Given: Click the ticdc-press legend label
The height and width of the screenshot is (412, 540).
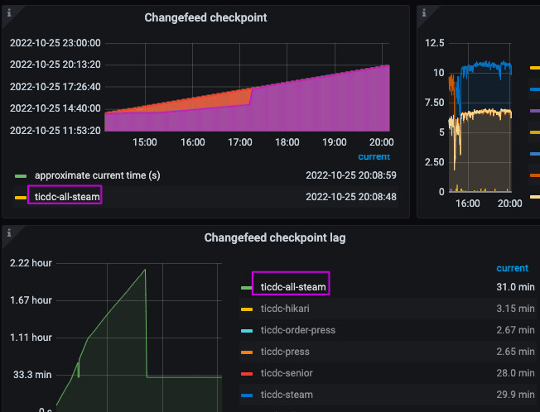Looking at the screenshot, I should (287, 351).
